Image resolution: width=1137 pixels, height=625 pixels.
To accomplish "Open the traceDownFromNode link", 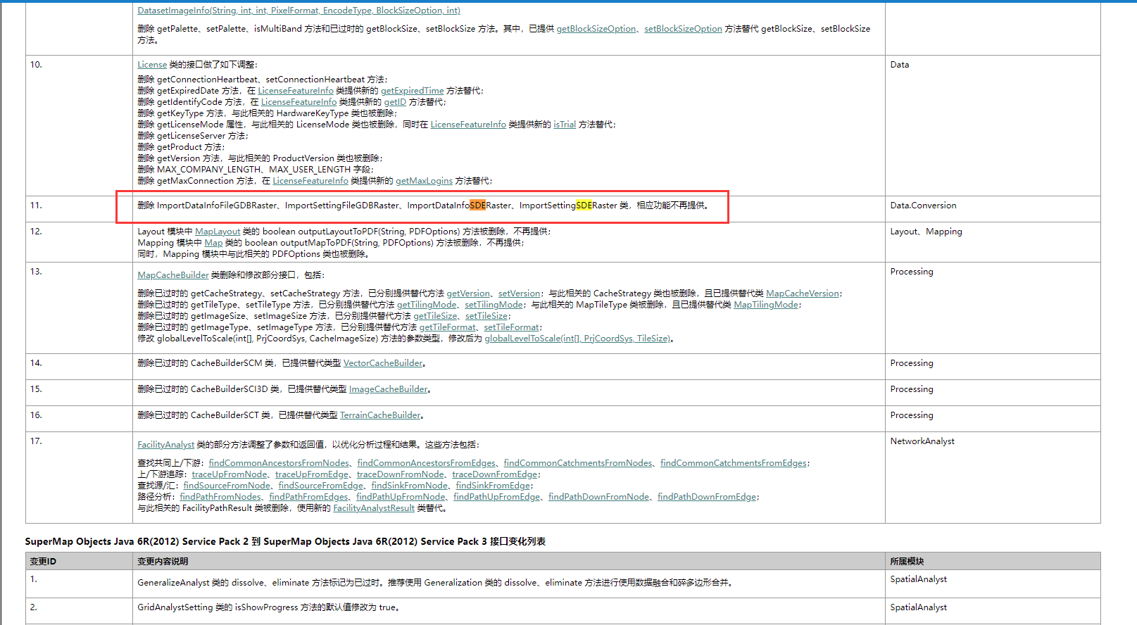I will coord(401,474).
